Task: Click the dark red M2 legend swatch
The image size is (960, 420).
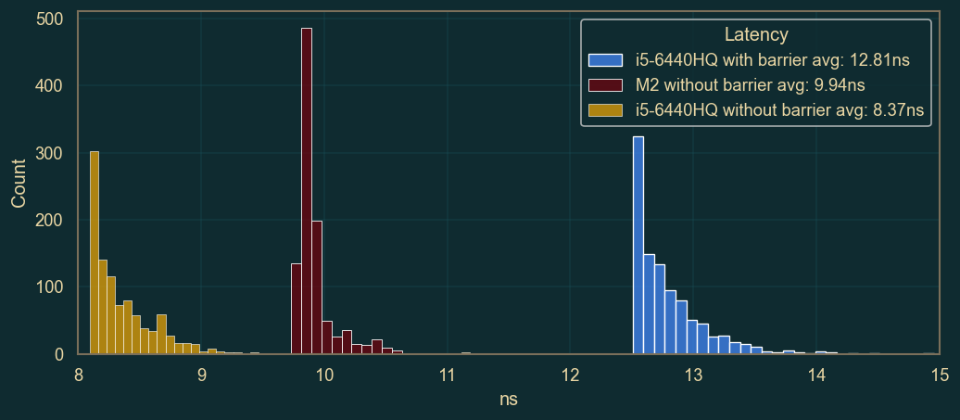Action: (x=605, y=85)
